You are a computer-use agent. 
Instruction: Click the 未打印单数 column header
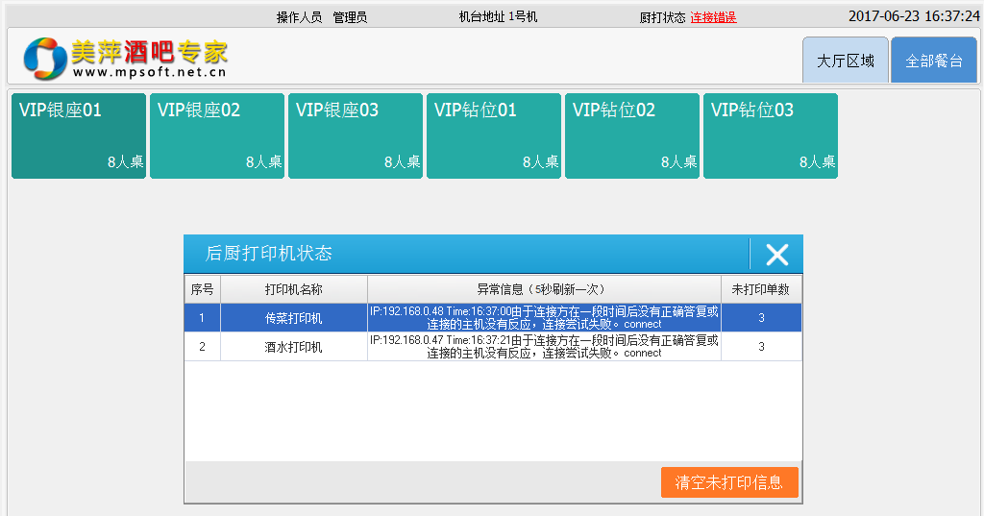[x=761, y=289]
